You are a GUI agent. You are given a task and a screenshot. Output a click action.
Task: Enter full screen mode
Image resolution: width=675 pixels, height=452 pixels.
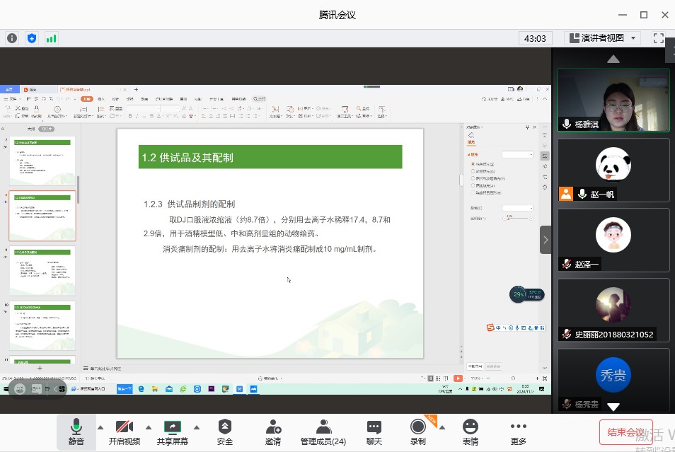pyautogui.click(x=658, y=38)
